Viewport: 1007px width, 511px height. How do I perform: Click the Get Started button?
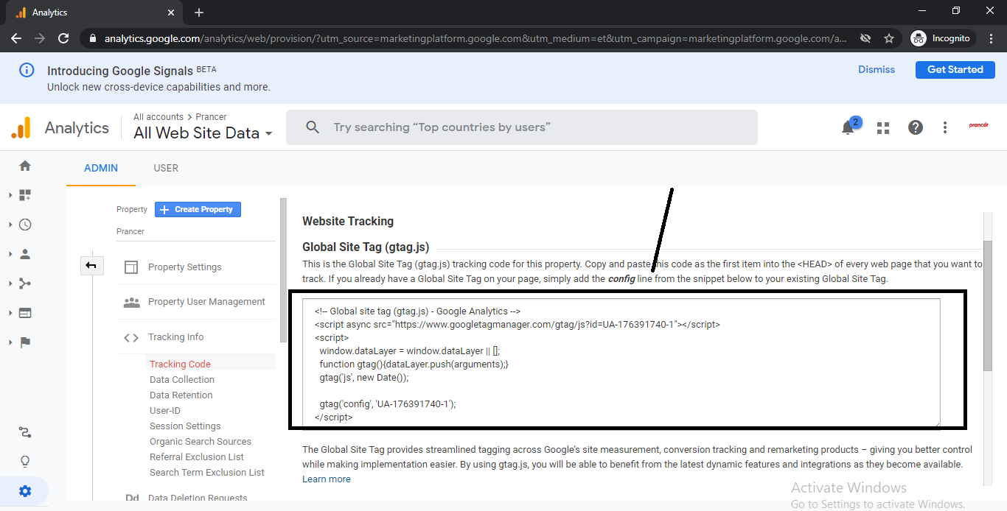tap(955, 70)
